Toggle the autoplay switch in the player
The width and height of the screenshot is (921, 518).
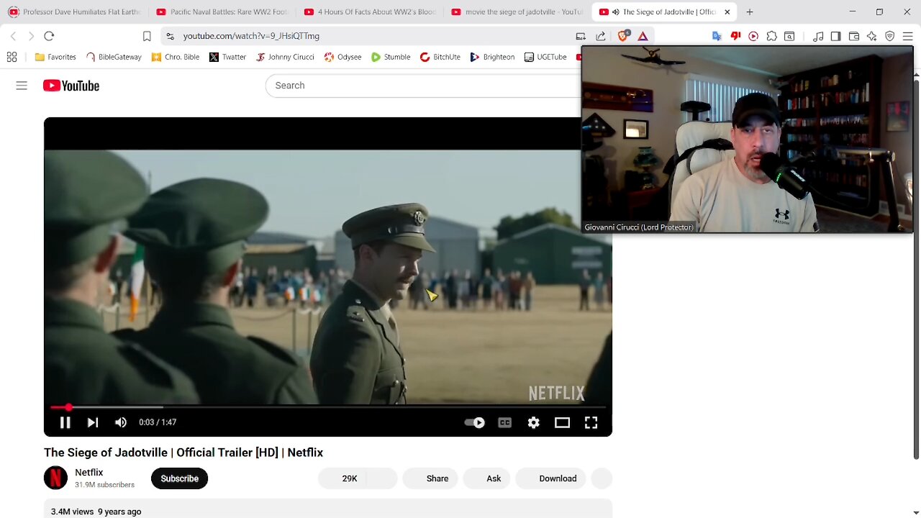pyautogui.click(x=475, y=422)
